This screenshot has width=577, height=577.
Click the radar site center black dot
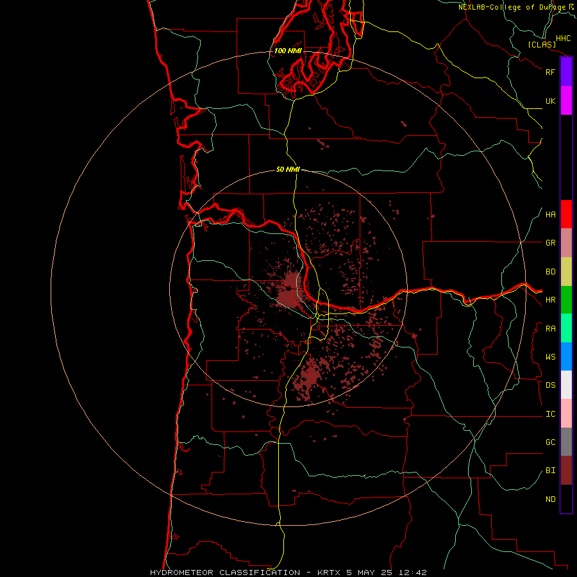coord(288,289)
